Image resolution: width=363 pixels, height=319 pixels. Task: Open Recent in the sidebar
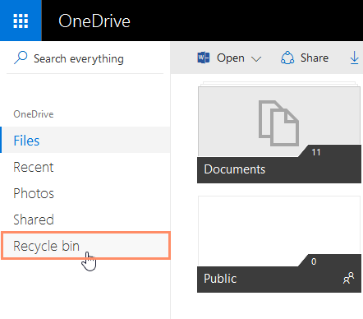pos(85,167)
